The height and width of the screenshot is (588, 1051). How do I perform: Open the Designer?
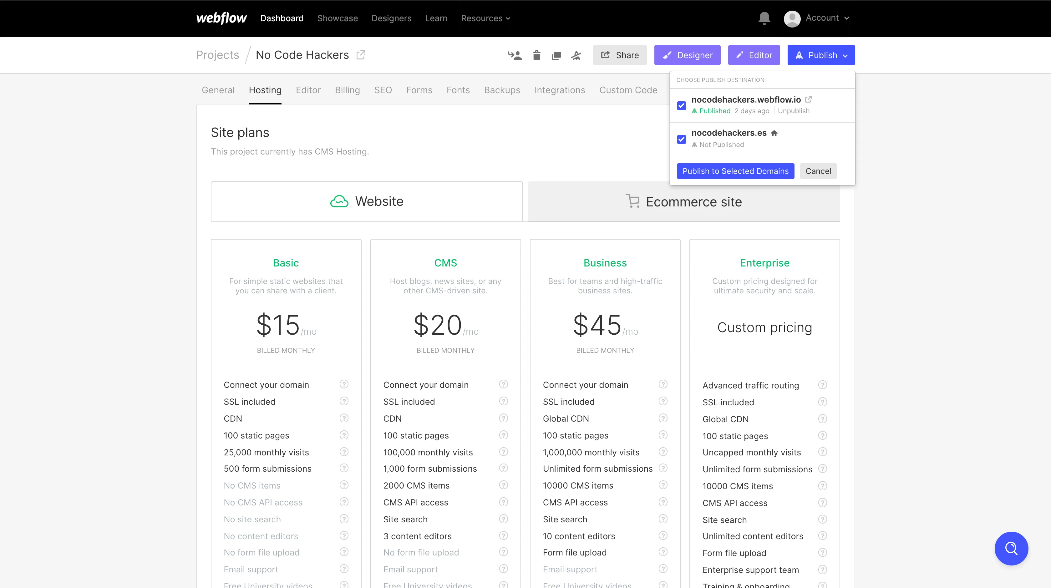coord(687,55)
